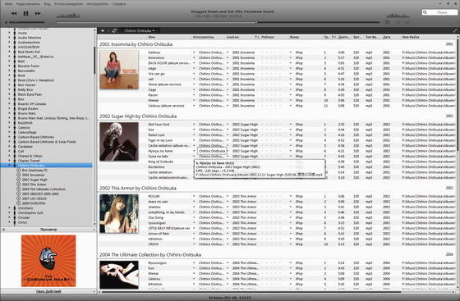Open the Воспроизведение menu
The image size is (460, 301).
tap(68, 4)
